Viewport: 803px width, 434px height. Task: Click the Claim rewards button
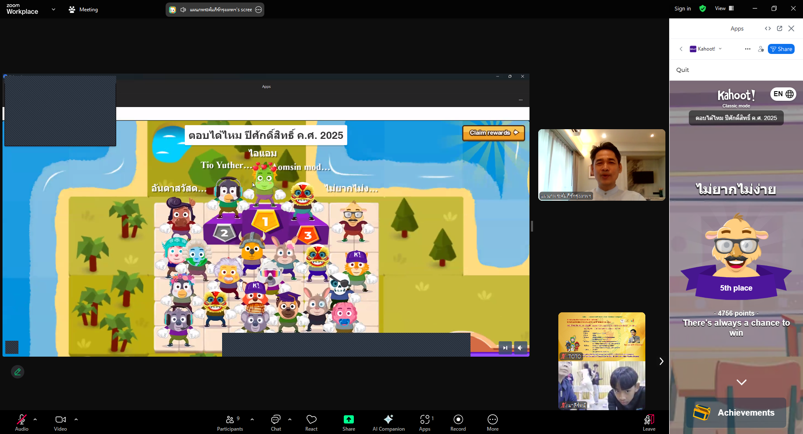[x=494, y=133]
